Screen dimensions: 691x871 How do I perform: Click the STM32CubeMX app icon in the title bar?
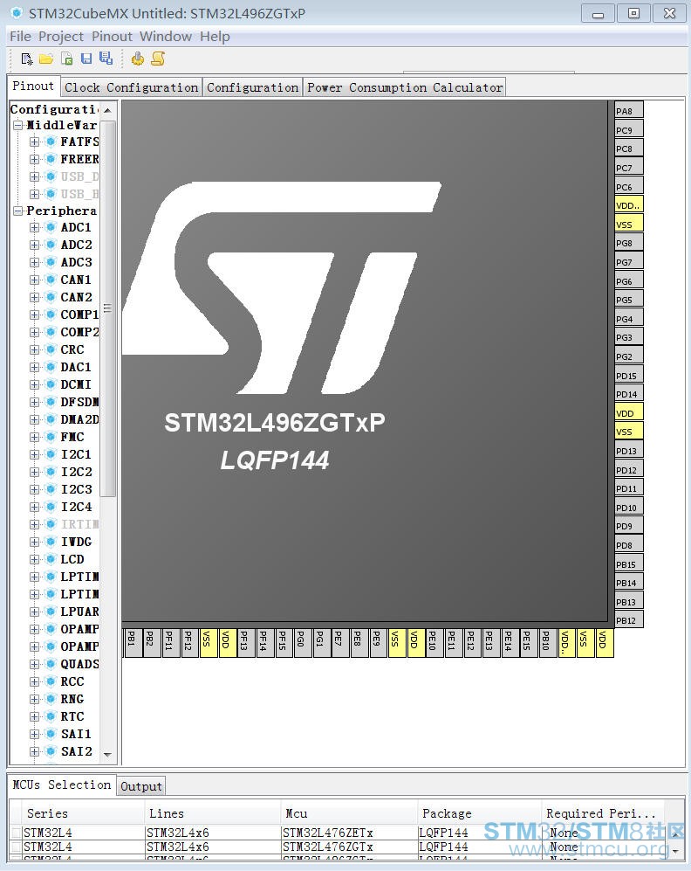17,12
